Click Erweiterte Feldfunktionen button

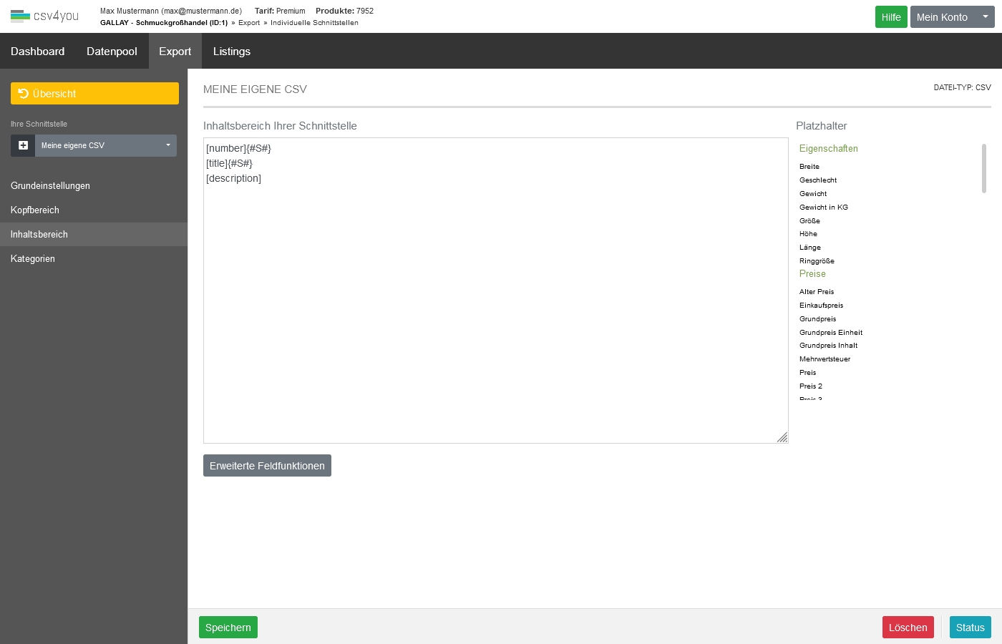(267, 466)
